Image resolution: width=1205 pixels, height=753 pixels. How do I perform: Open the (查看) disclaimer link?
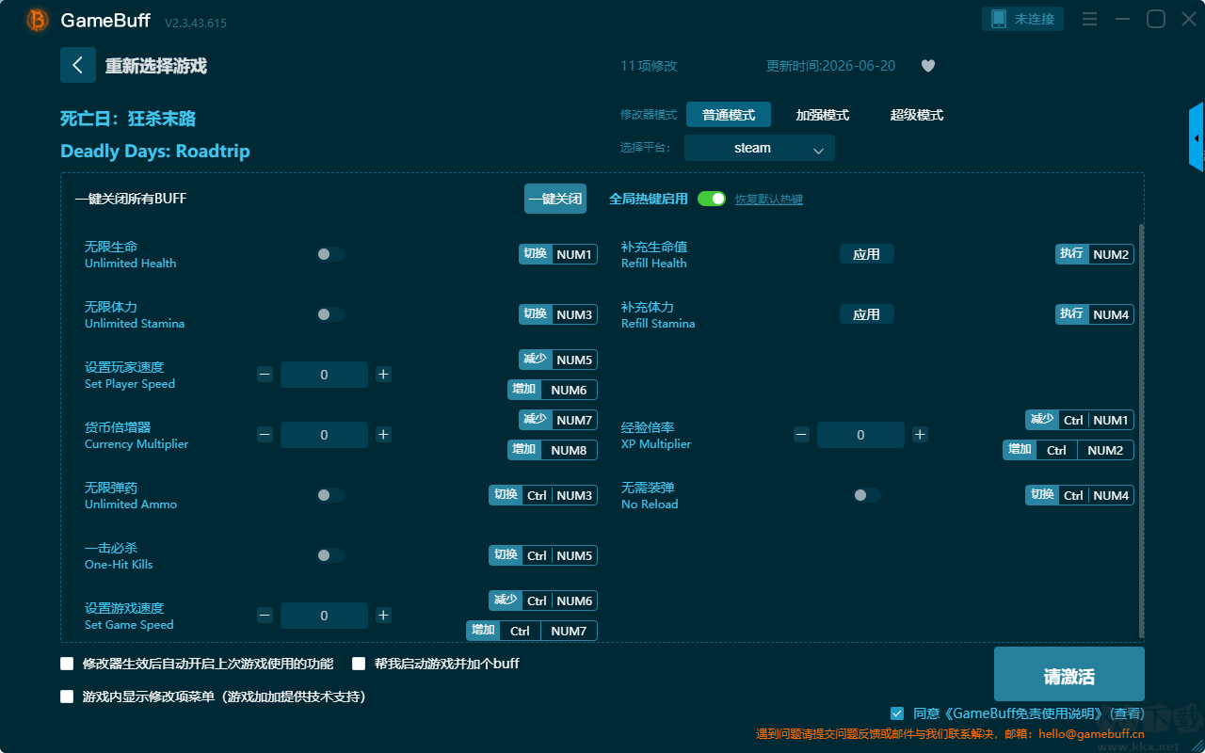pyautogui.click(x=1128, y=713)
